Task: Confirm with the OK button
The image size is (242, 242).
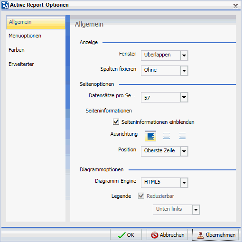Action: pyautogui.click(x=126, y=235)
